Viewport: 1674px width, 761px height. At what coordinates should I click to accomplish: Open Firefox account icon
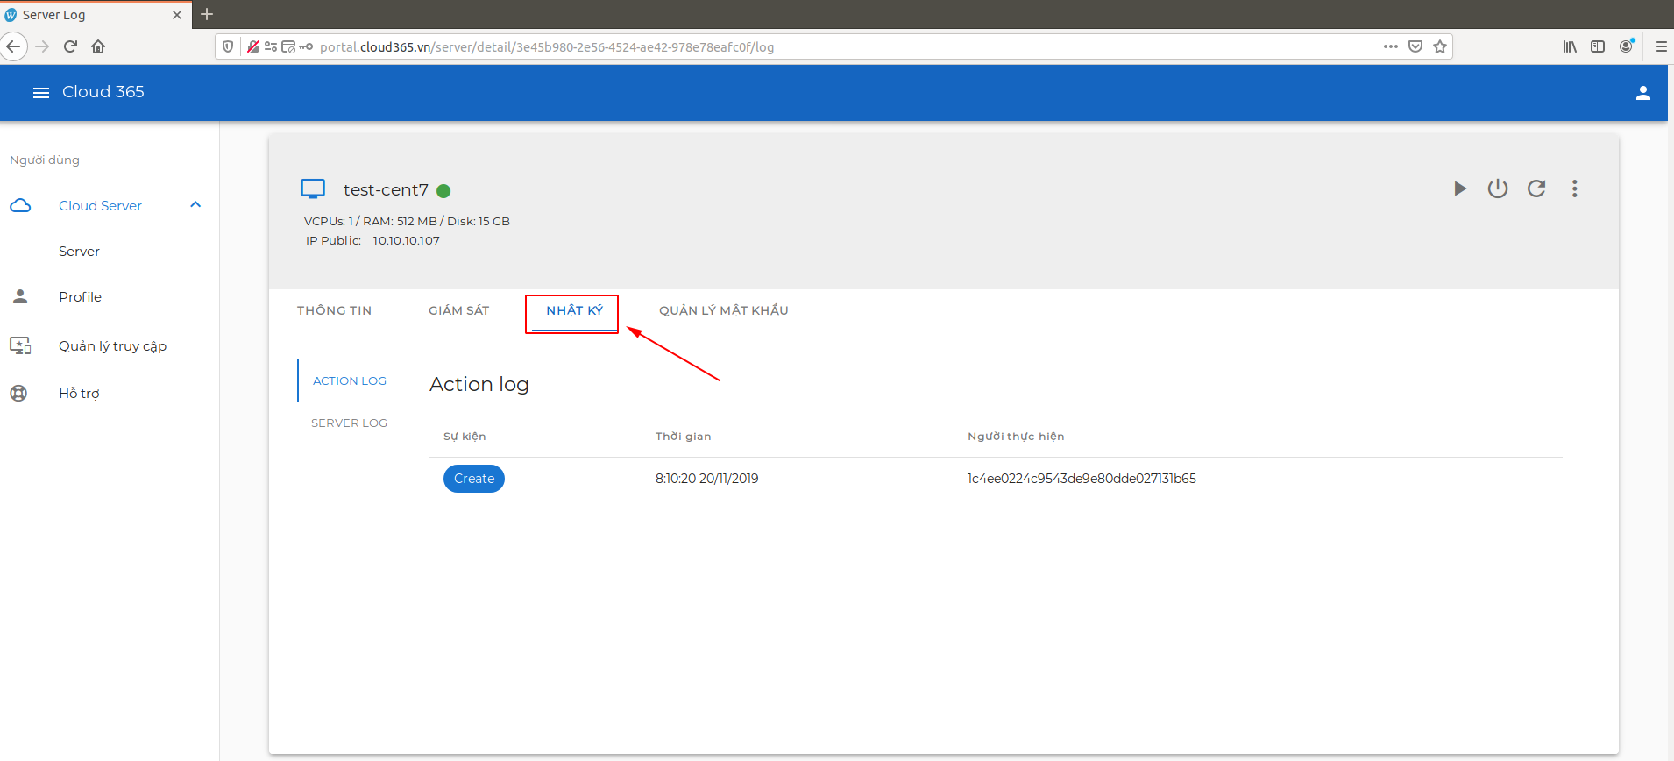tap(1627, 46)
